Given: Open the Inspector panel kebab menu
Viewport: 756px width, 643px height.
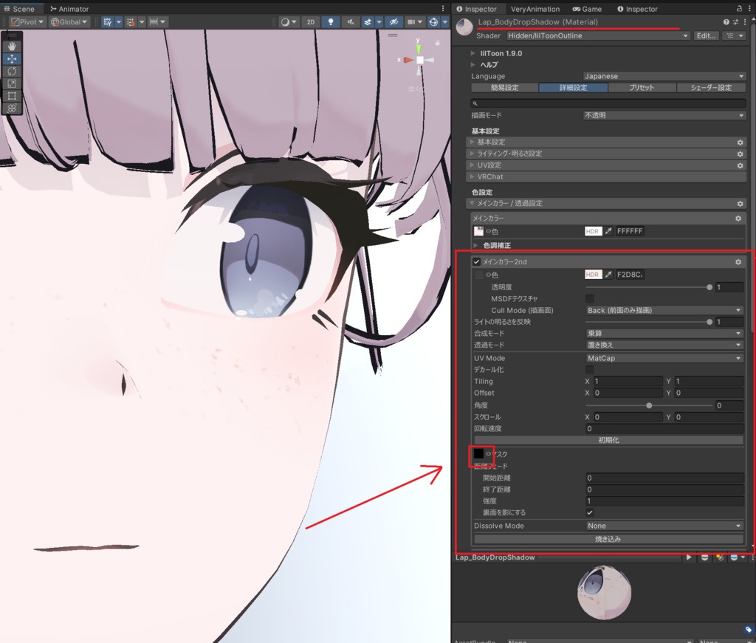Looking at the screenshot, I should [x=750, y=9].
